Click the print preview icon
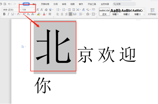Image resolution: width=158 pixels, height=104 pixels. (x=5, y=4)
